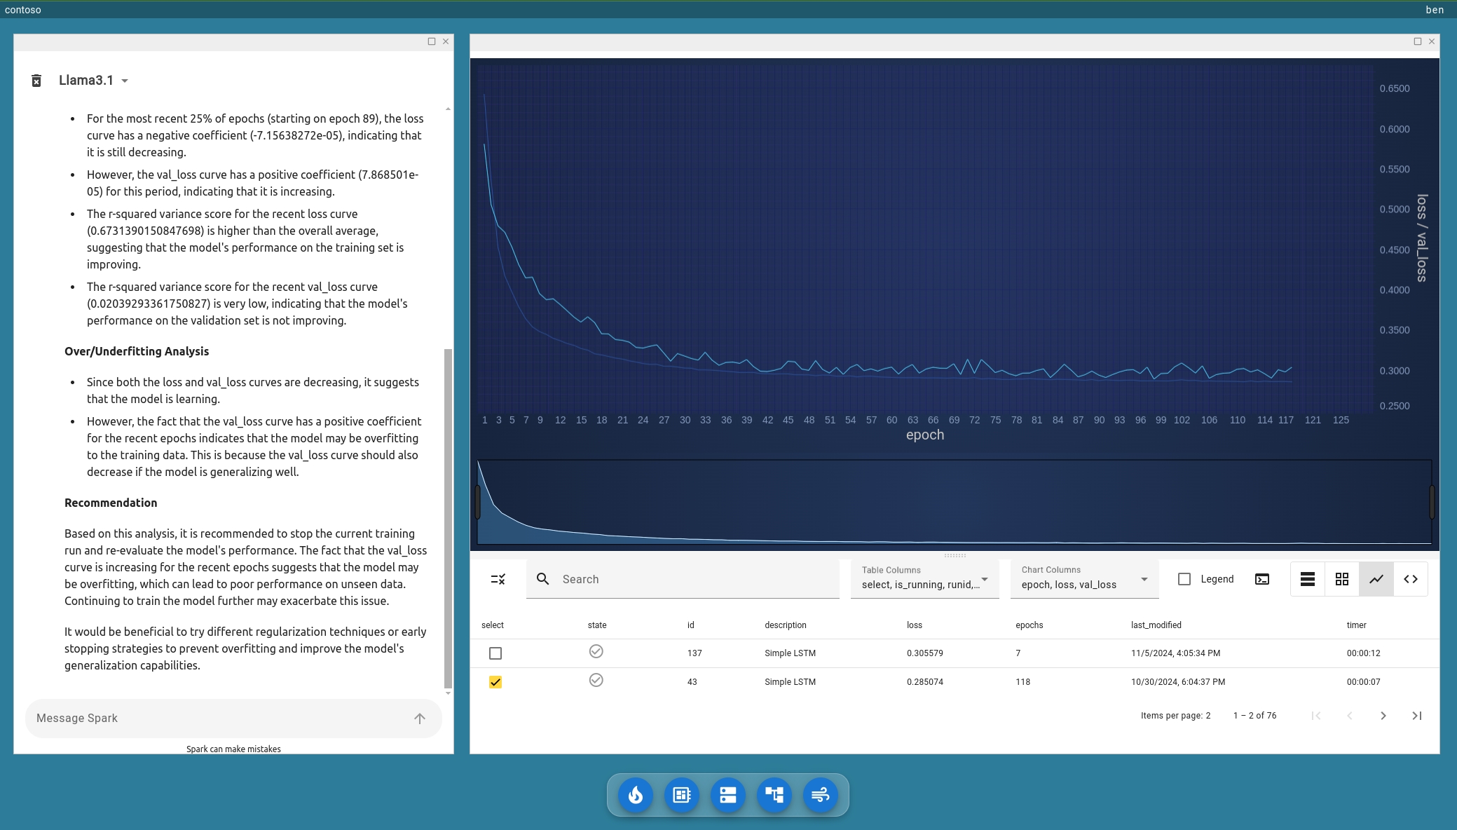Click the code view brackets icon
Screen dimensions: 1457x830
[x=1410, y=579]
